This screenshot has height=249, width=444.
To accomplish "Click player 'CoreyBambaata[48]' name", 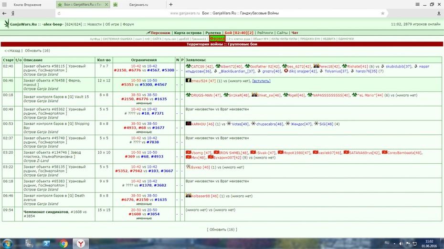I will click(x=404, y=153).
